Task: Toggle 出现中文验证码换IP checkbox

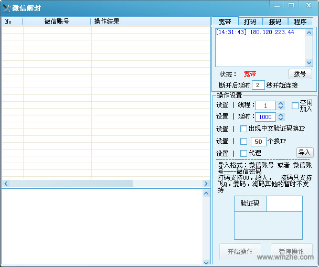Action: tap(243, 129)
